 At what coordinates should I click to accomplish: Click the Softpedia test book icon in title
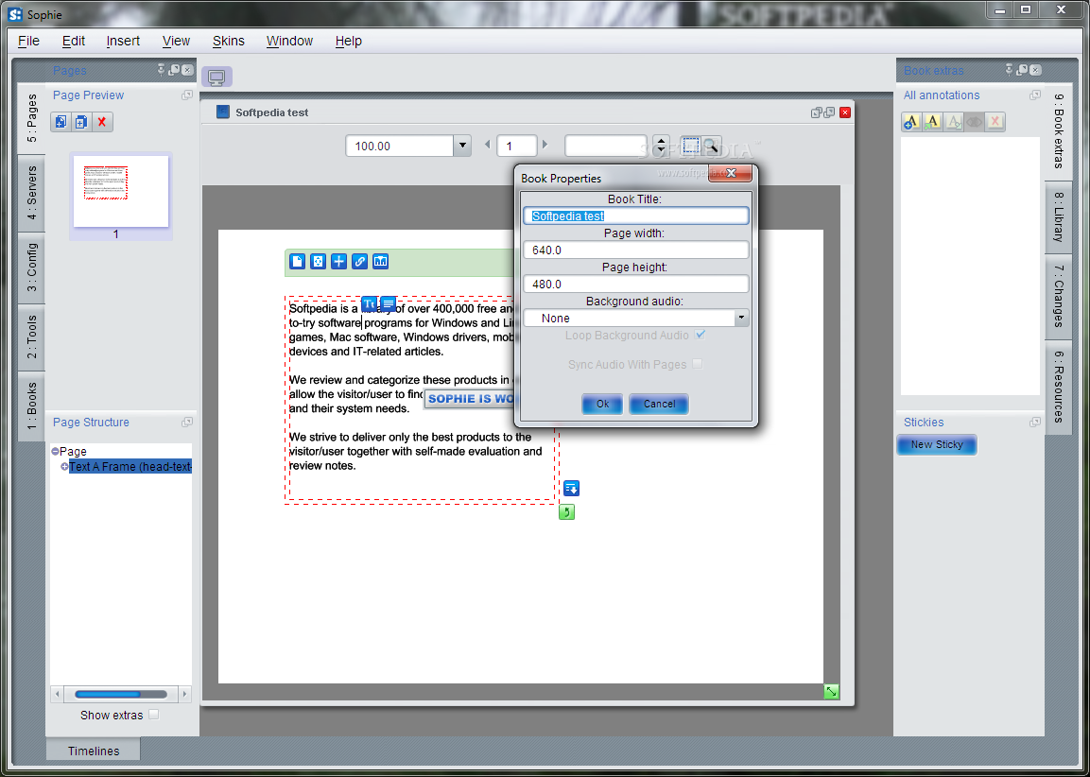(222, 112)
